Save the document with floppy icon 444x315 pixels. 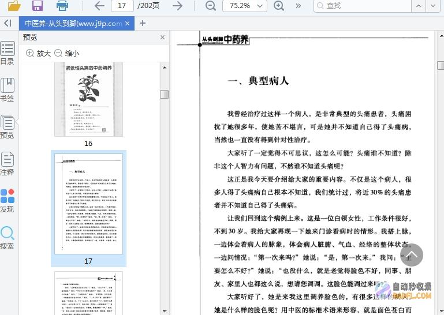coord(38,6)
